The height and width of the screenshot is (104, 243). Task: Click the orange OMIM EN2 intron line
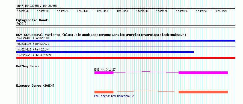[x=146, y=91]
